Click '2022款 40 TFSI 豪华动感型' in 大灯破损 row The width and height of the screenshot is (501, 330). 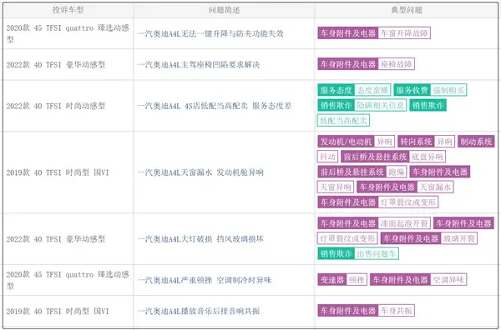point(56,239)
